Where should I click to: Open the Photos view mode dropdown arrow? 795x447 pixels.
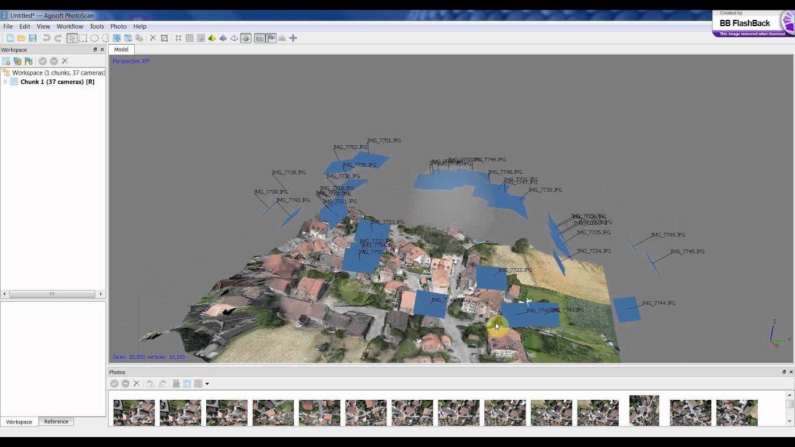(207, 384)
